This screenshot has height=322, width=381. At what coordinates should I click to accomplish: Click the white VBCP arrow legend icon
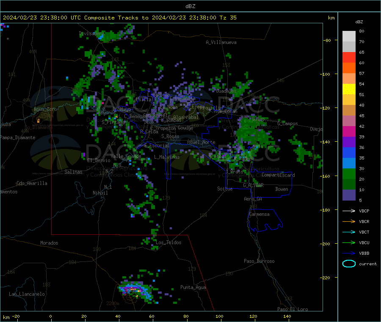pyautogui.click(x=349, y=211)
